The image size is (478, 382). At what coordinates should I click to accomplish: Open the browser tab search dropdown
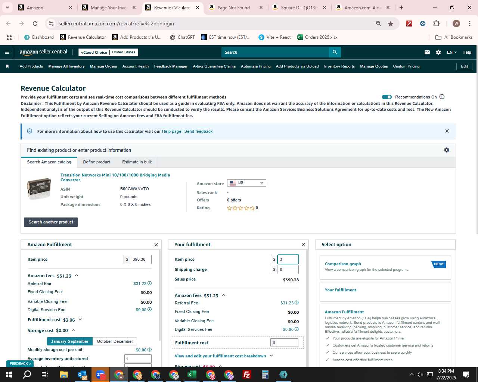click(x=7, y=7)
